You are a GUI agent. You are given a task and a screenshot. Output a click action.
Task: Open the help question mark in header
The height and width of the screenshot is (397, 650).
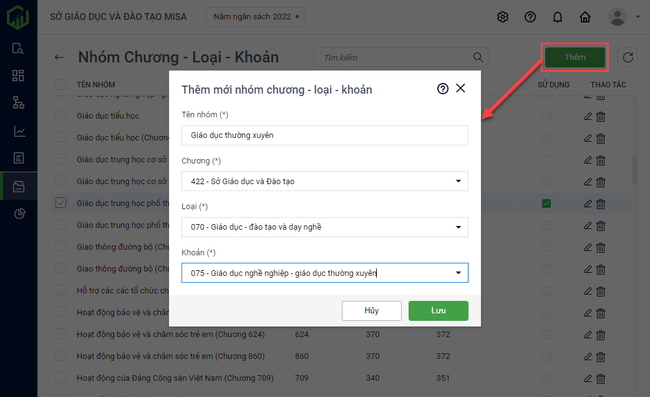click(x=530, y=17)
